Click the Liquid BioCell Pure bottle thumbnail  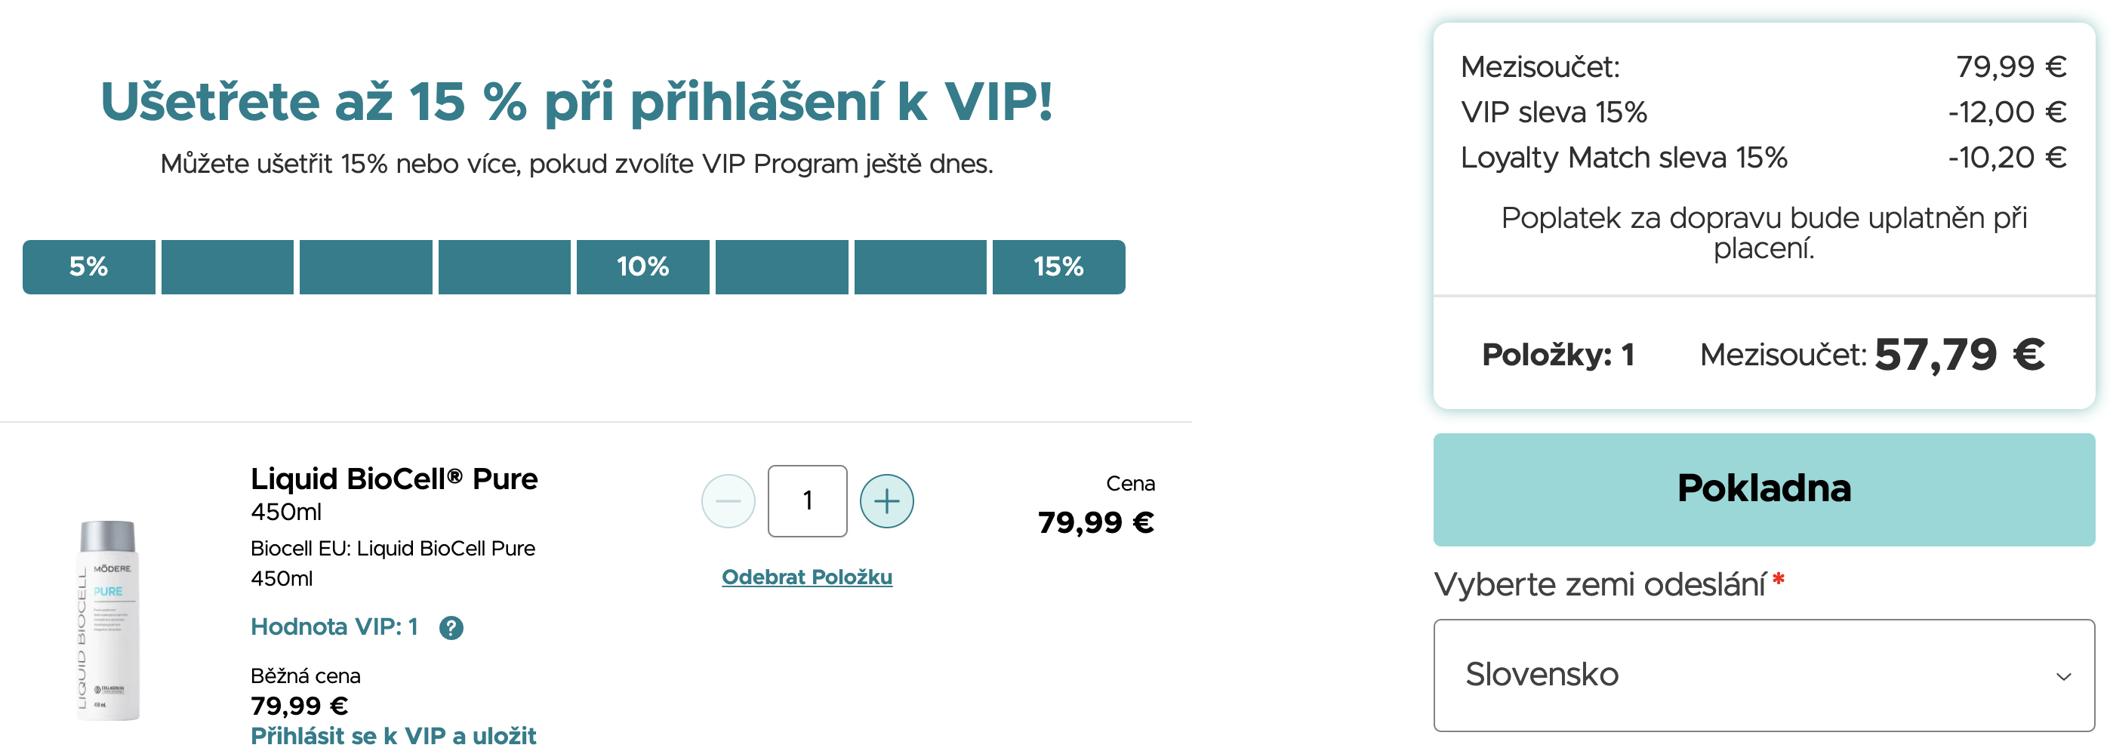coord(108,620)
